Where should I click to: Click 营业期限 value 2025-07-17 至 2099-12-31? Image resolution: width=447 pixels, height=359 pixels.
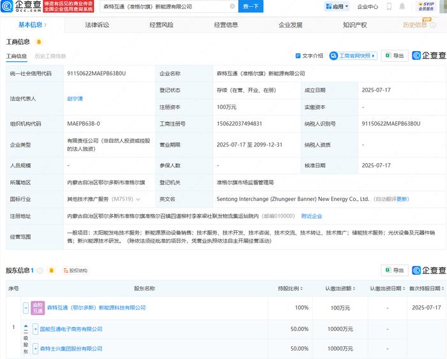click(x=250, y=145)
